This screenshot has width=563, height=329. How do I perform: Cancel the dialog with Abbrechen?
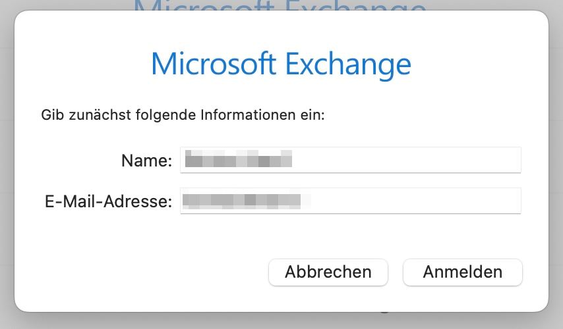tap(328, 272)
